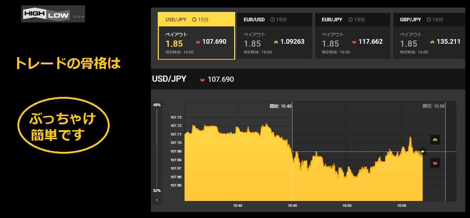Click the red down arrow beside 117.662
The image size is (470, 218).
354,42
